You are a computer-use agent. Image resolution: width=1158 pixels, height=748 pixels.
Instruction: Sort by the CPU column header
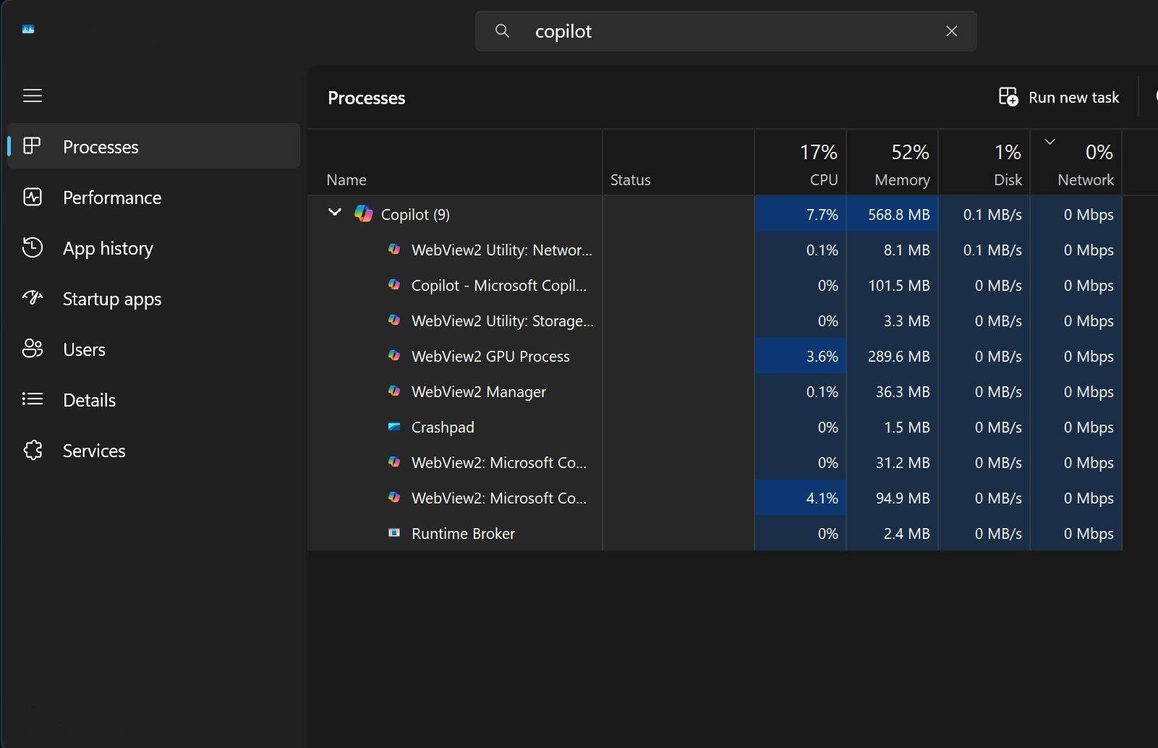coord(800,163)
